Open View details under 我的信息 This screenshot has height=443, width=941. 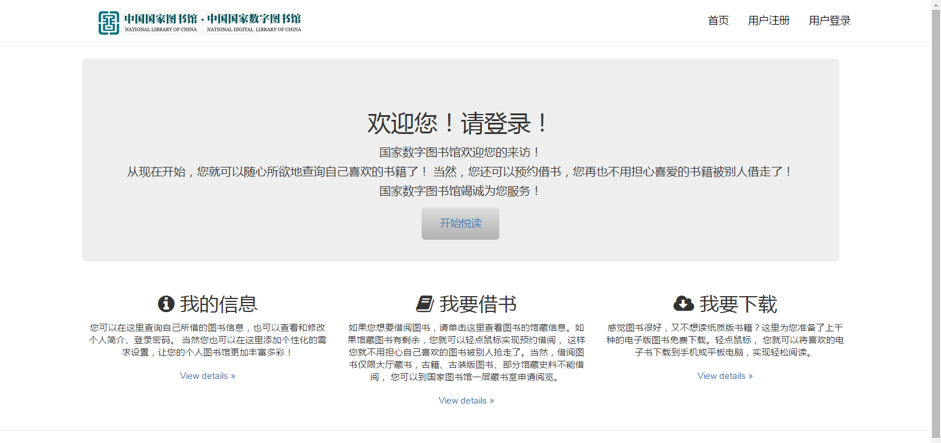point(208,376)
